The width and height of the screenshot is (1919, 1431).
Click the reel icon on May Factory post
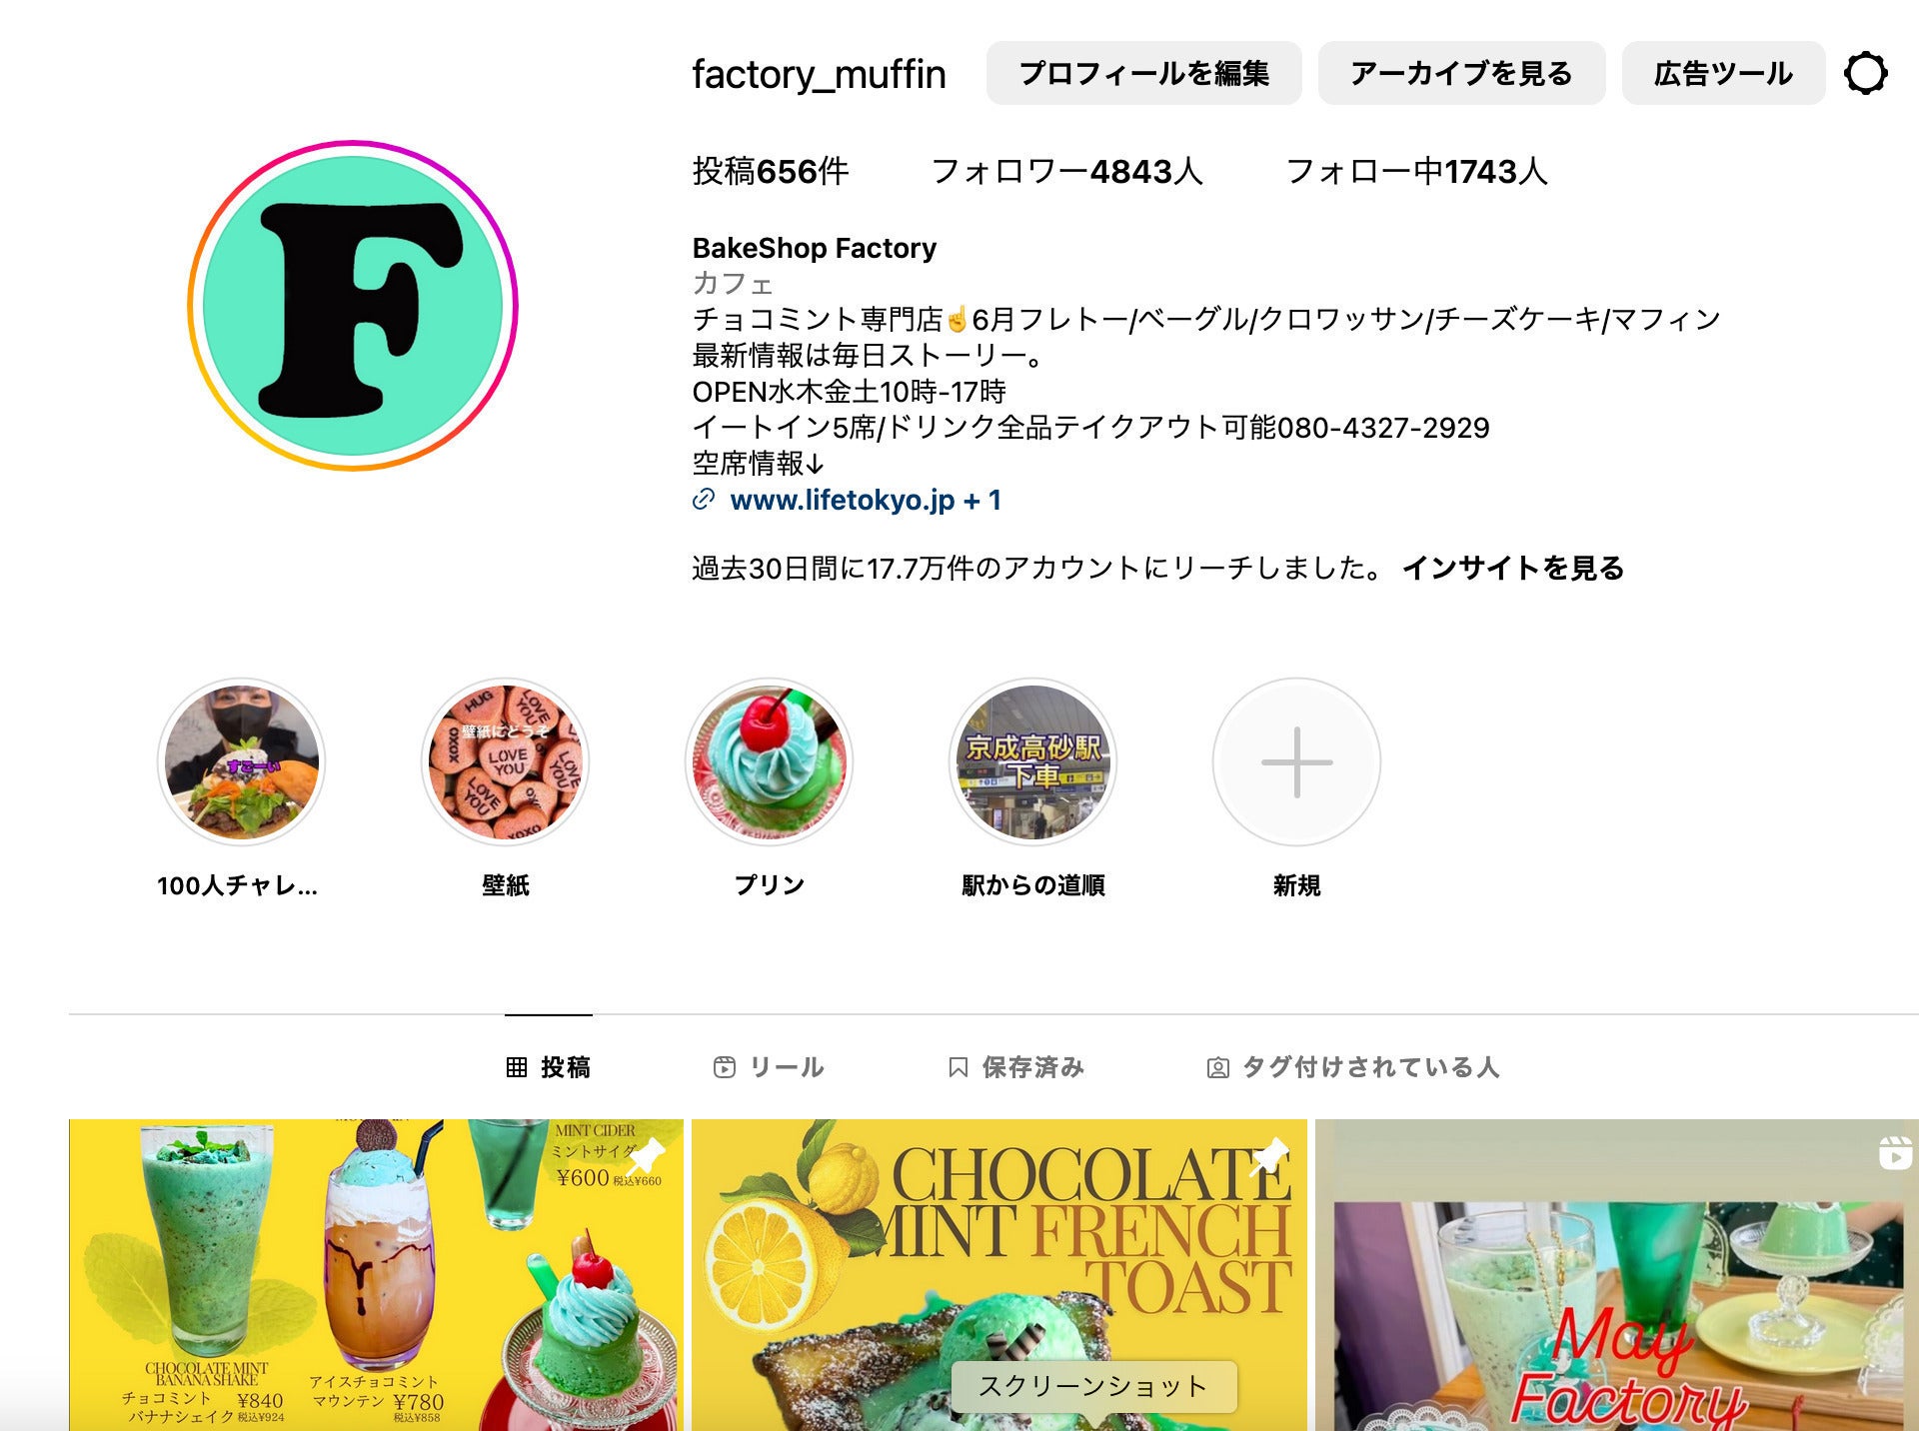click(1895, 1152)
